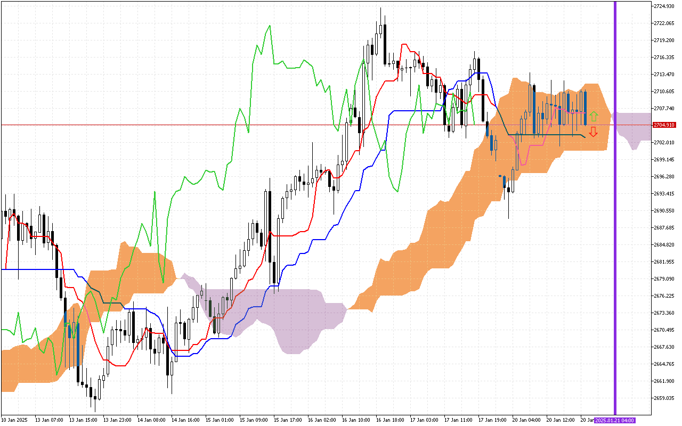Select price level 2696.280 on the axis
This screenshot has height=426, width=682.
click(664, 177)
